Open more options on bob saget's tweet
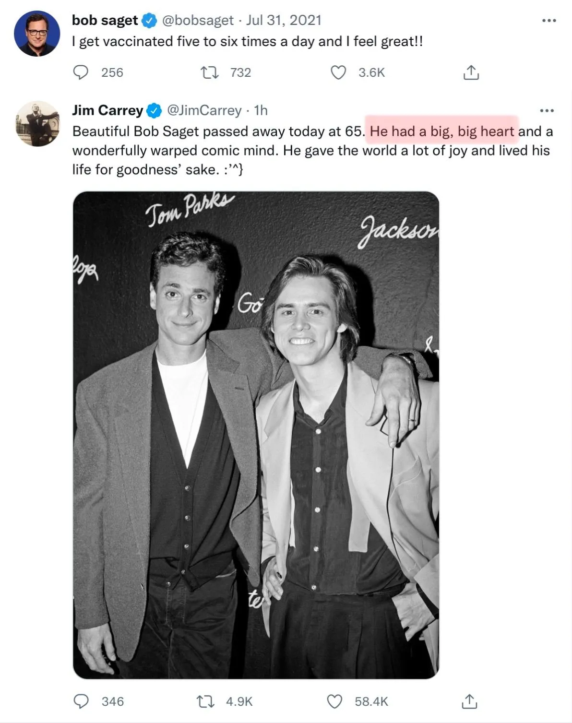Screen dimensions: 572x723 pos(548,21)
